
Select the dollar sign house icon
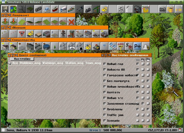(129, 46)
